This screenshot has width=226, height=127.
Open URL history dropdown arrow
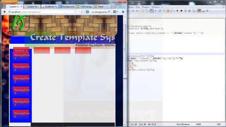tap(79, 12)
